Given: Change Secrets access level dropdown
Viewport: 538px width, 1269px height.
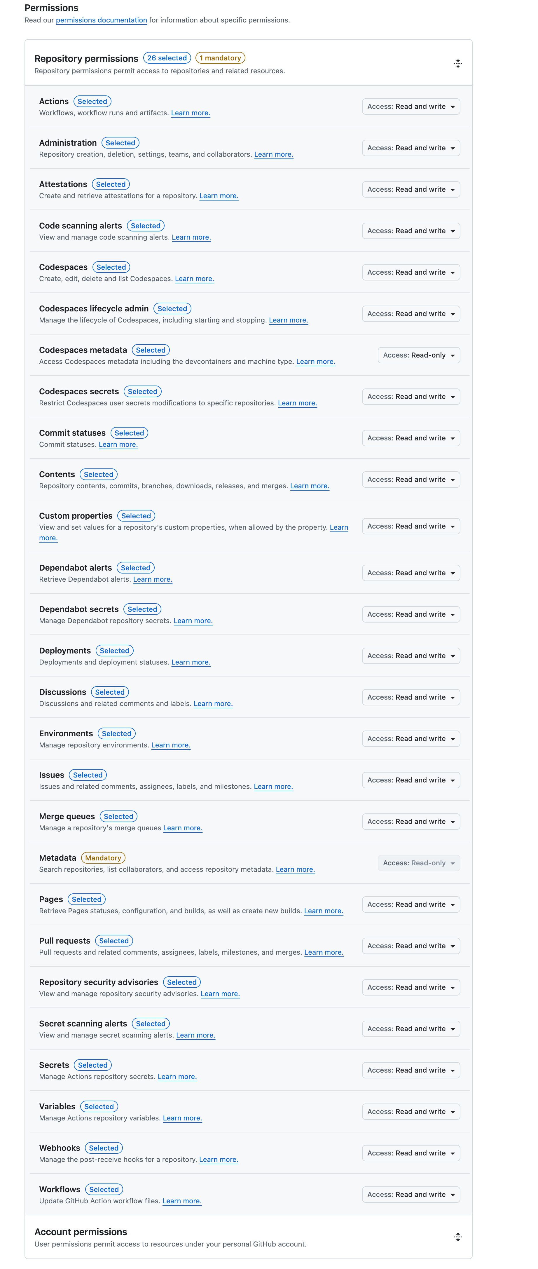Looking at the screenshot, I should [x=411, y=1070].
